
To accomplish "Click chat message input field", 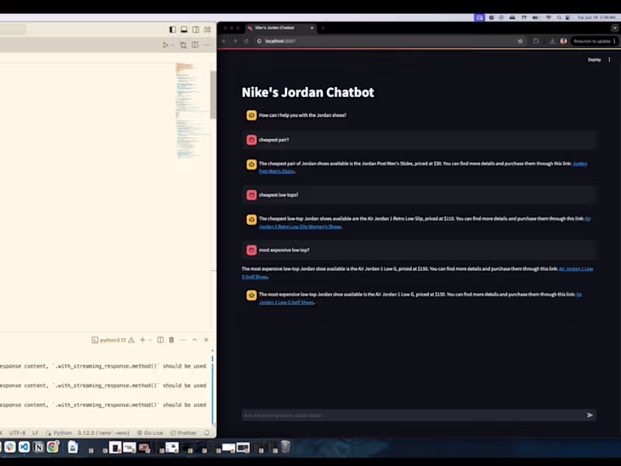I will click(x=412, y=415).
